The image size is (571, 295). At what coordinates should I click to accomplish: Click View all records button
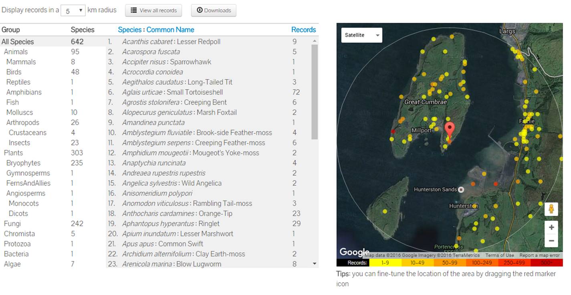pyautogui.click(x=153, y=10)
